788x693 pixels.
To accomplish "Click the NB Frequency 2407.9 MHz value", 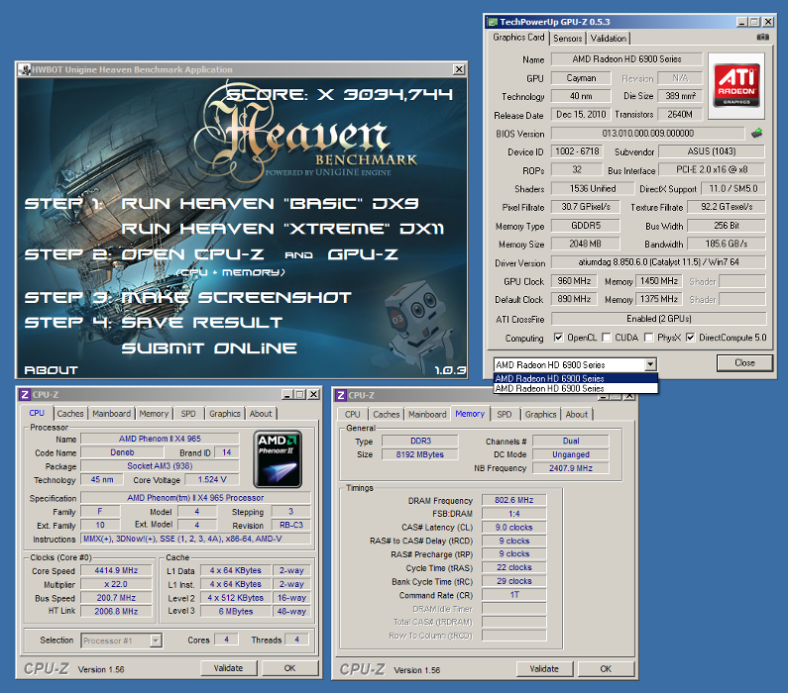I will click(570, 467).
